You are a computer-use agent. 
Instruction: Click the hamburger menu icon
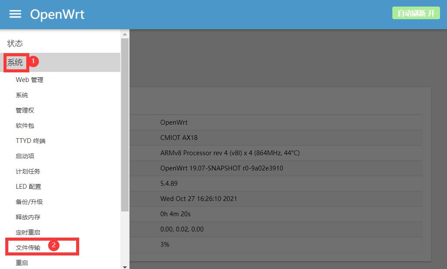[x=15, y=14]
